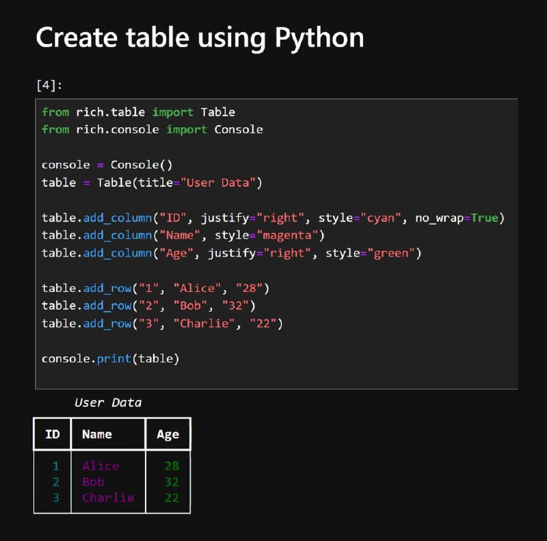547x541 pixels.
Task: Click the 'User Data' output table title
Action: (108, 403)
